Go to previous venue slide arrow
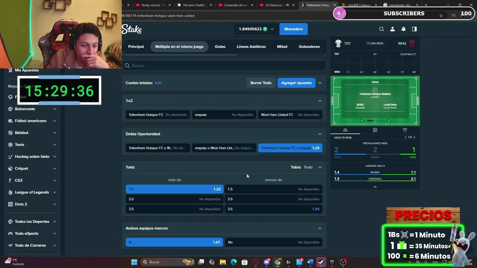Image resolution: width=477 pixels, height=268 pixels. 361,121
